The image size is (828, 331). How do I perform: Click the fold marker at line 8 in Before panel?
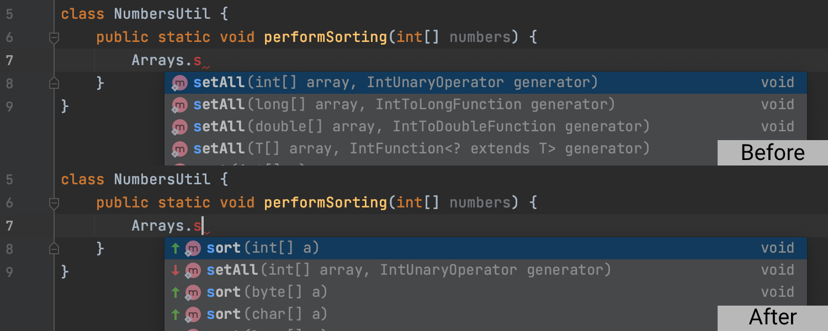click(54, 83)
